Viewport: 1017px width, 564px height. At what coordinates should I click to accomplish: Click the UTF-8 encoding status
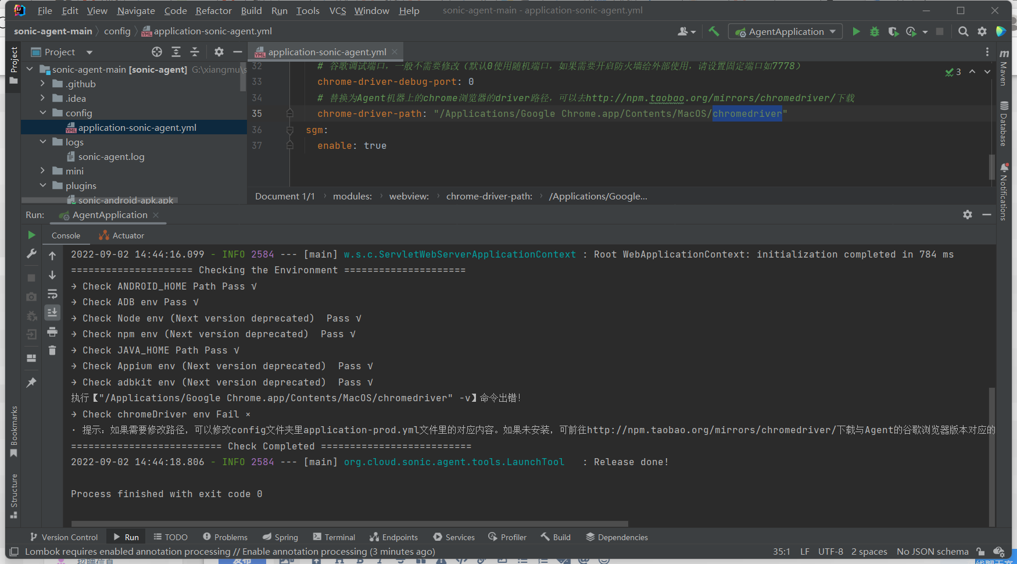click(830, 551)
